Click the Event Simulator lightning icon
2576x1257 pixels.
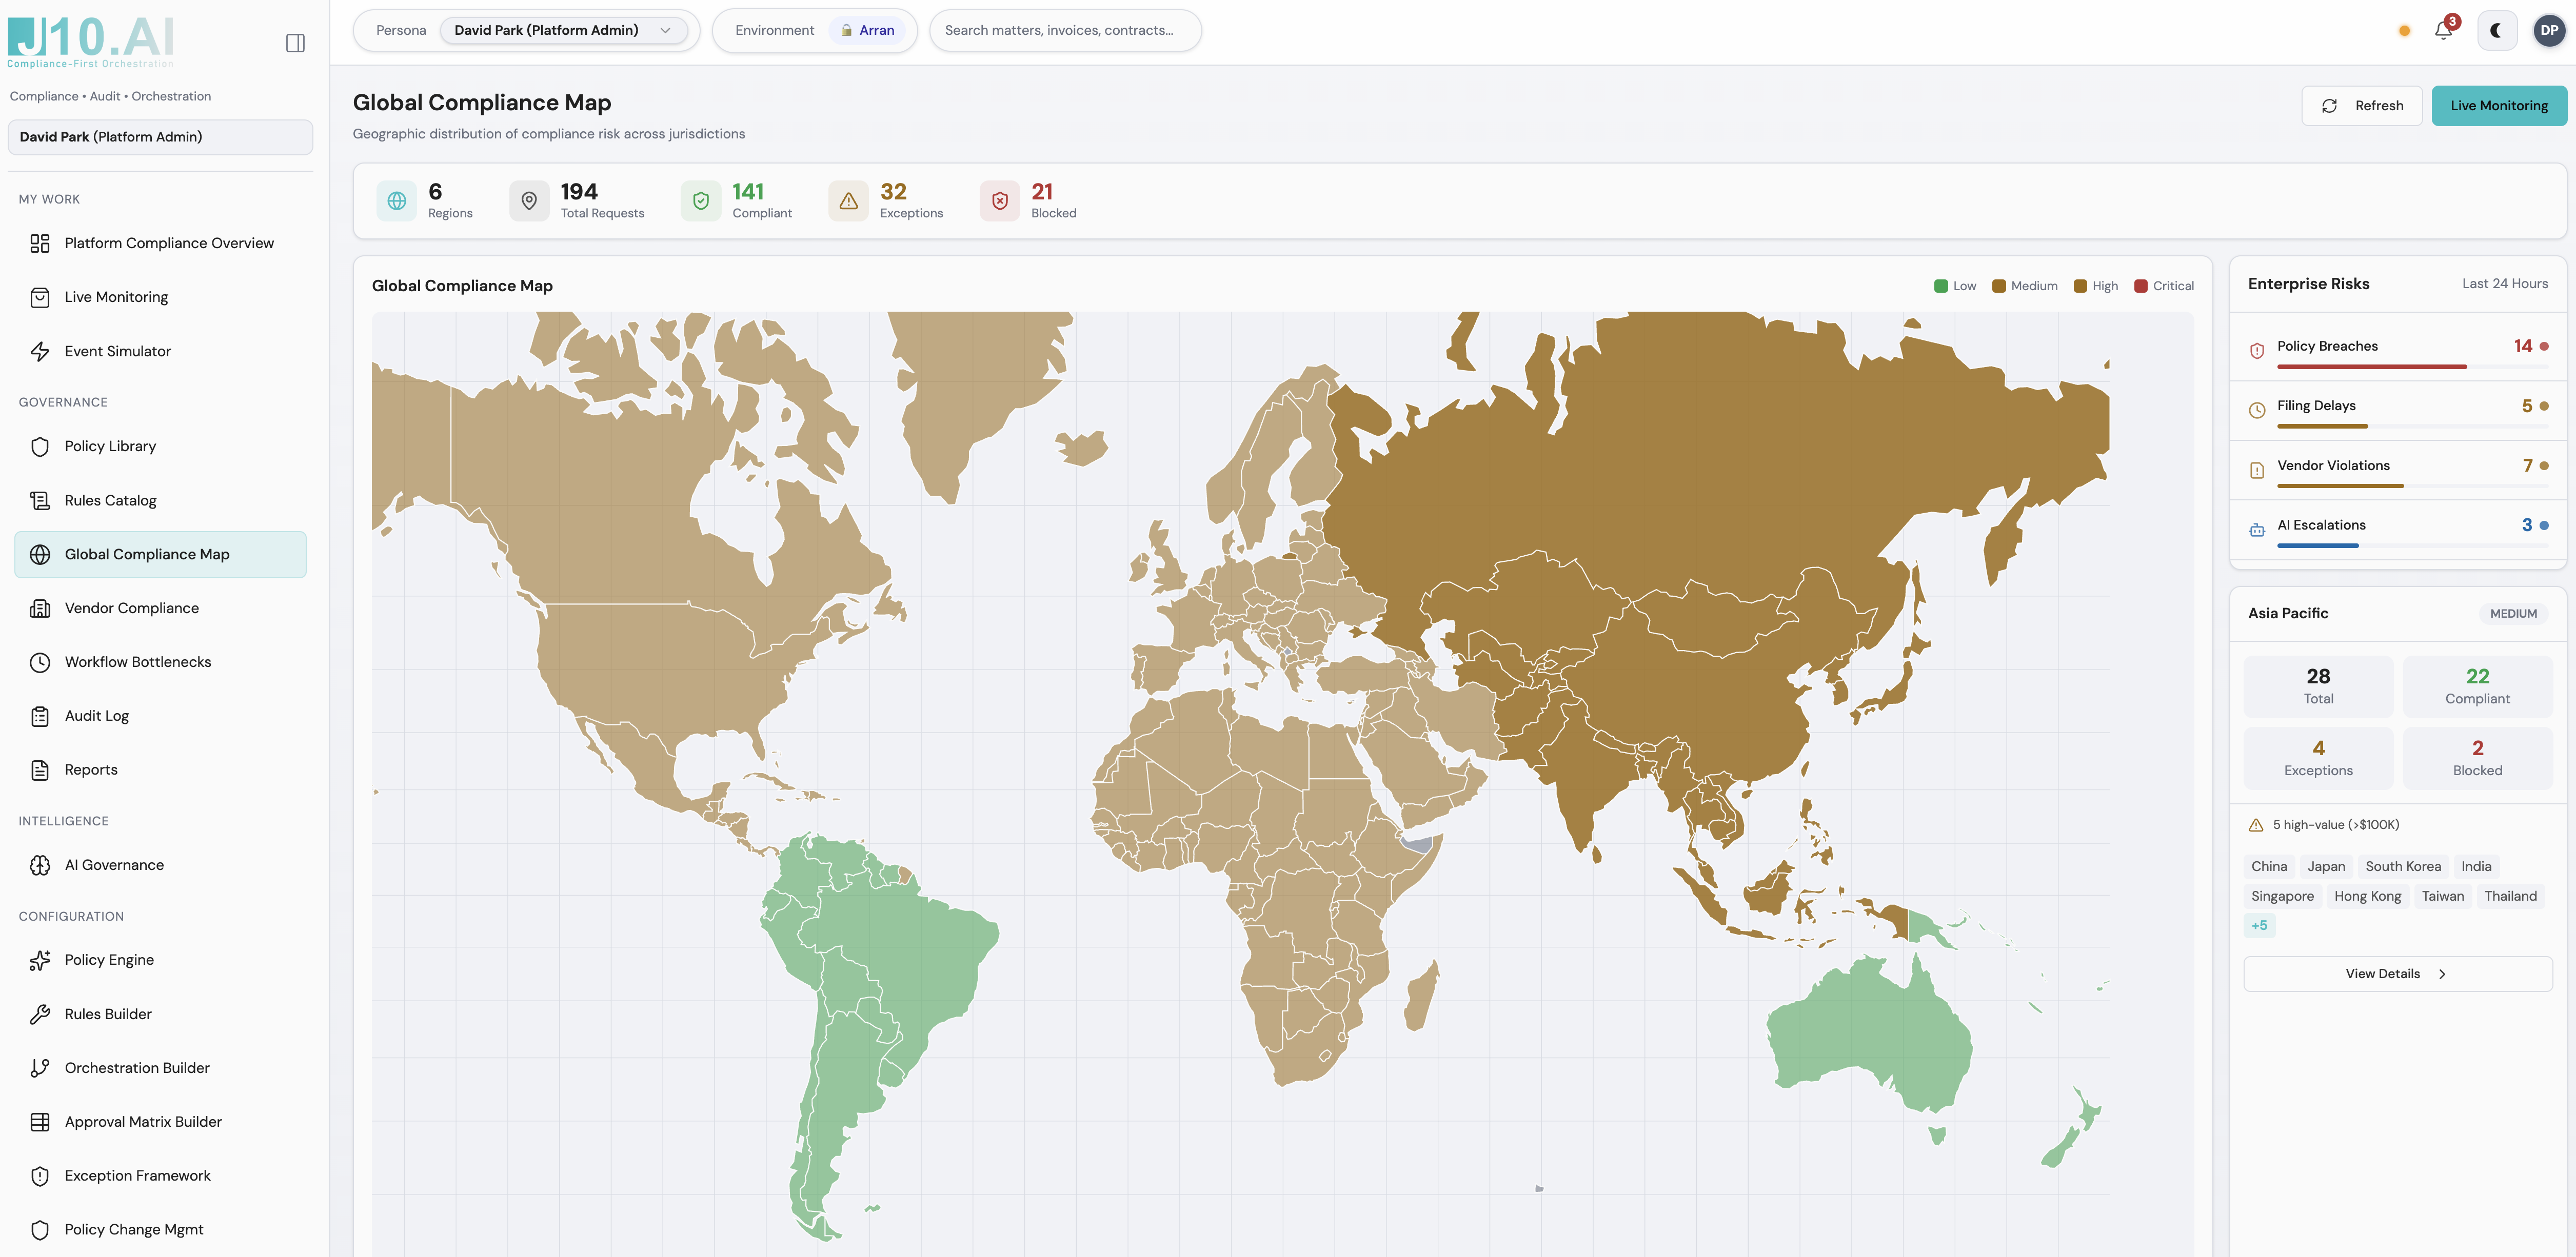coord(40,351)
